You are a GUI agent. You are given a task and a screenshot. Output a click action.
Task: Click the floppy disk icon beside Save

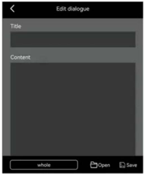[122, 165]
